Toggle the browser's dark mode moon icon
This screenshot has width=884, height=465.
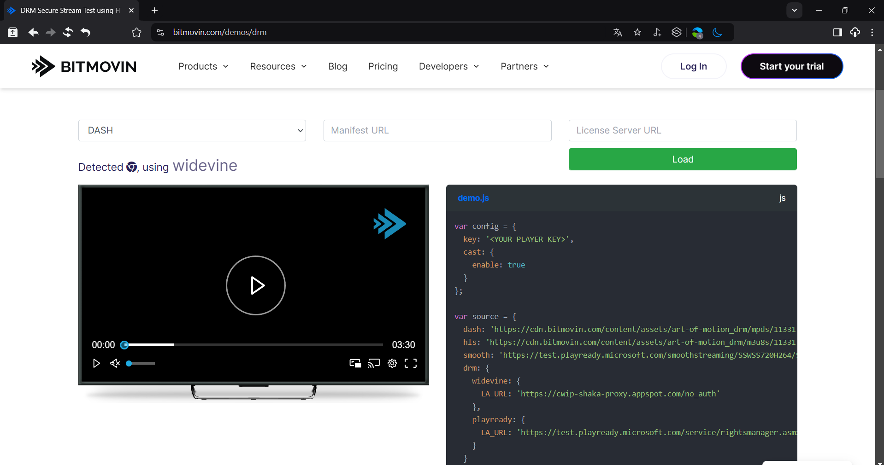pos(717,32)
